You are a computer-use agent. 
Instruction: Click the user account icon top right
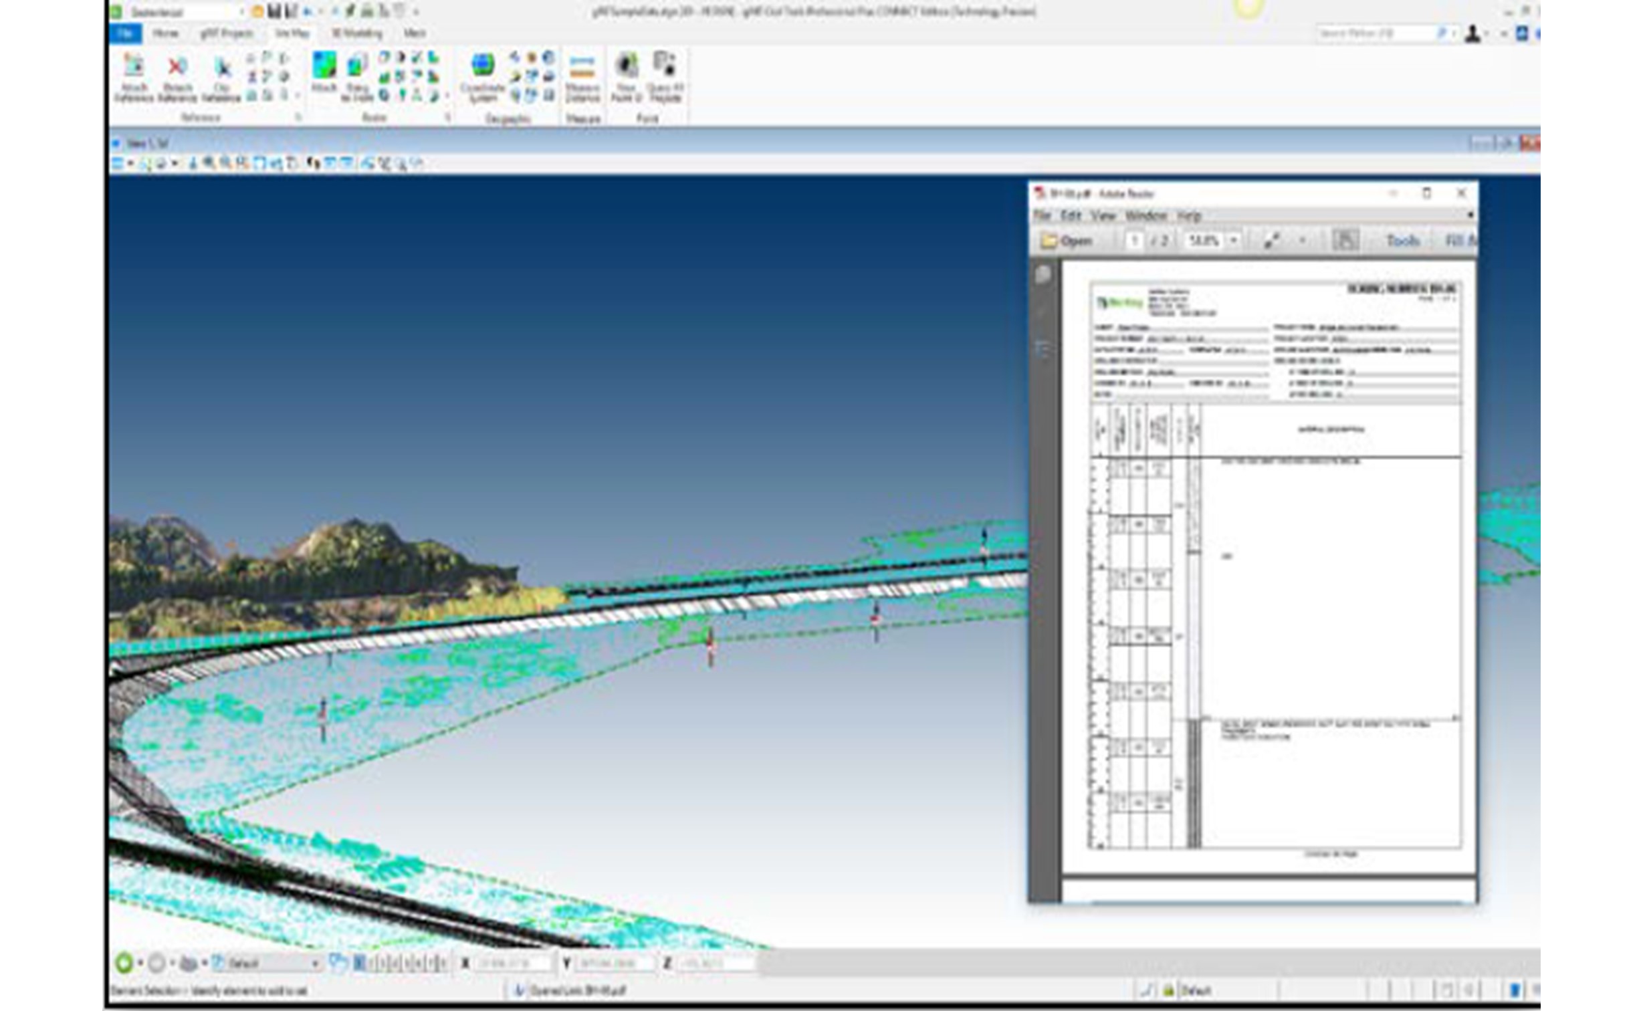tap(1472, 33)
